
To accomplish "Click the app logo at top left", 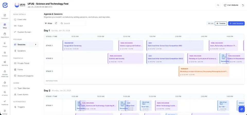I will tap(5, 5).
